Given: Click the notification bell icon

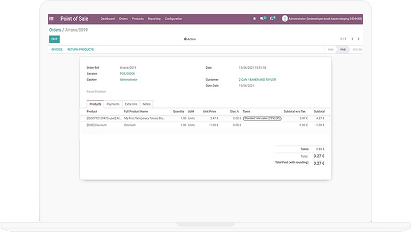Looking at the screenshot, I should coord(254,18).
